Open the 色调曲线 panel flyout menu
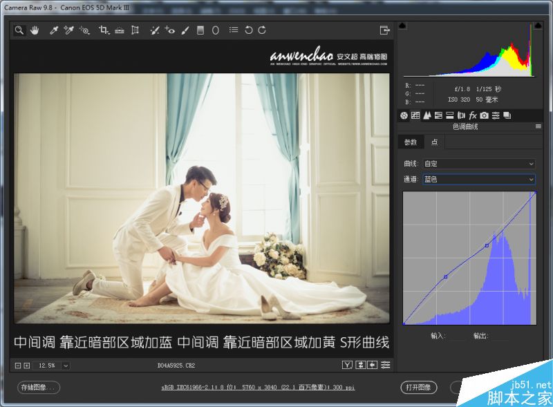 [x=538, y=126]
